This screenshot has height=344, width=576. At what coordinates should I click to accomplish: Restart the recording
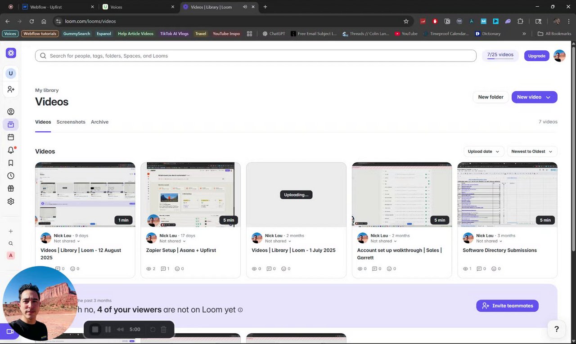tap(153, 330)
